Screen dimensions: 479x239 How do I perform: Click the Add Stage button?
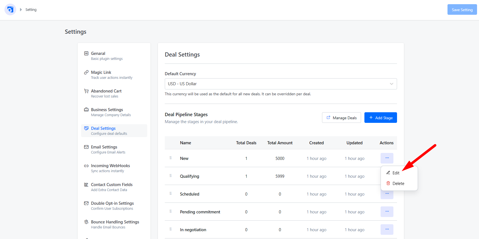(381, 118)
